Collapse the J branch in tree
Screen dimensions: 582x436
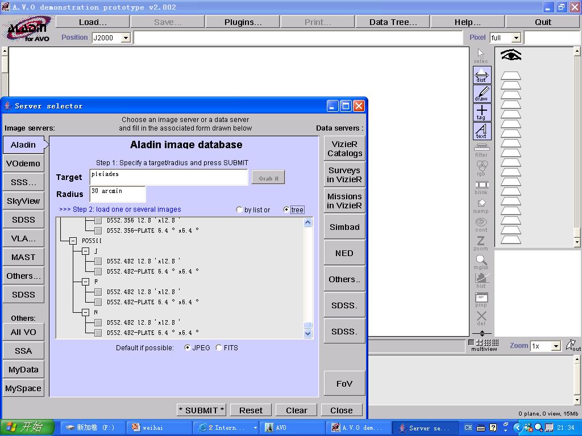click(x=86, y=251)
